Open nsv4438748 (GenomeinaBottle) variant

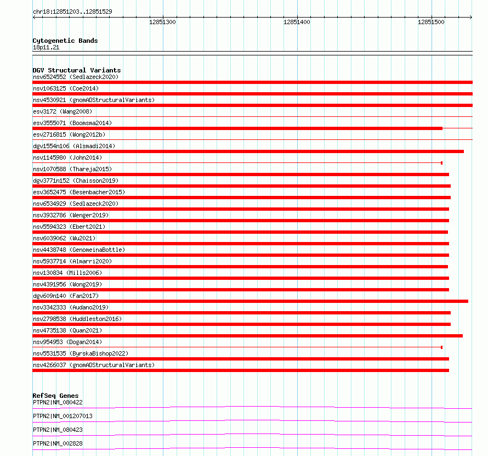pos(79,250)
